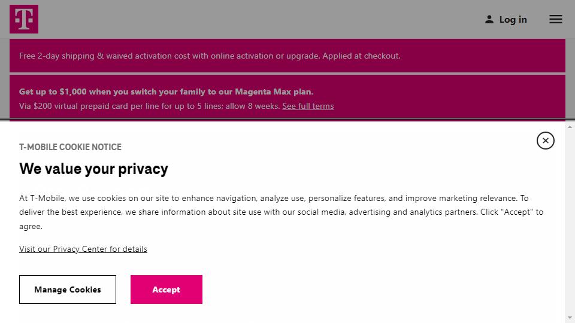Image resolution: width=575 pixels, height=323 pixels.
Task: Click the We value your privacy heading
Action: tap(93, 169)
